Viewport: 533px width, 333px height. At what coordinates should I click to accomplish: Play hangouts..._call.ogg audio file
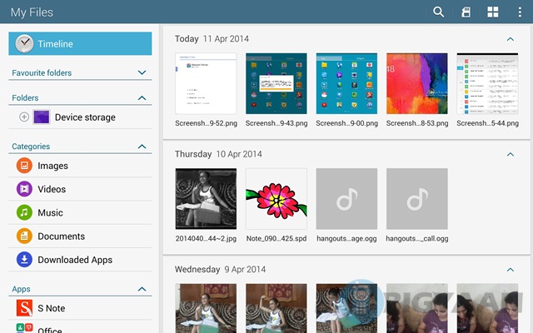(x=417, y=199)
